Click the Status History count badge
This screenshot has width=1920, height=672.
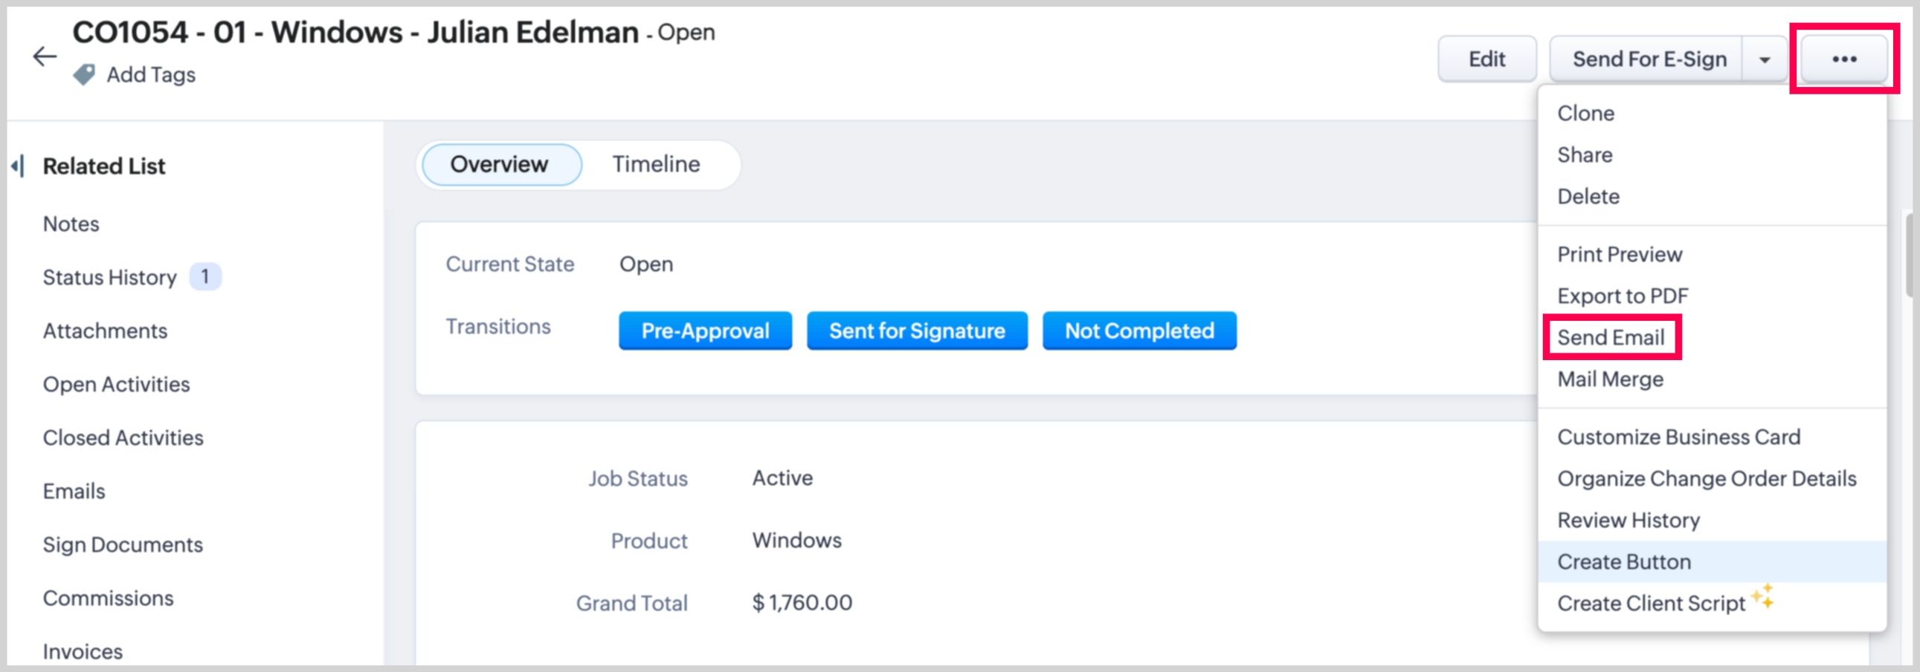205,276
